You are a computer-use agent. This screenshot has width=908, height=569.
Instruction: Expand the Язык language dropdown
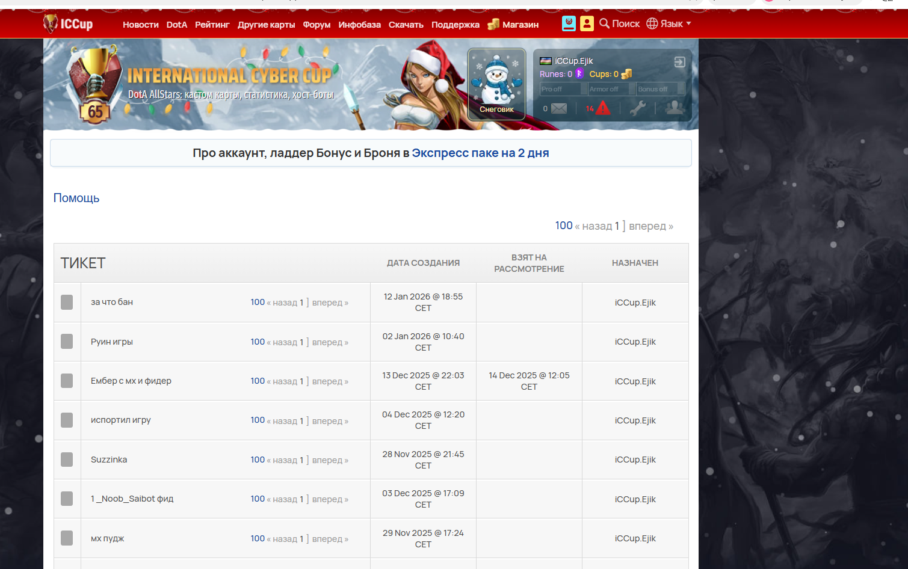tap(669, 23)
